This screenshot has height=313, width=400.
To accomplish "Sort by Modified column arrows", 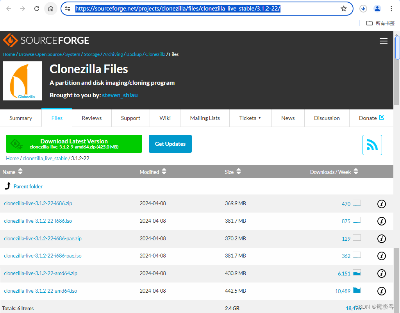I will coord(164,172).
